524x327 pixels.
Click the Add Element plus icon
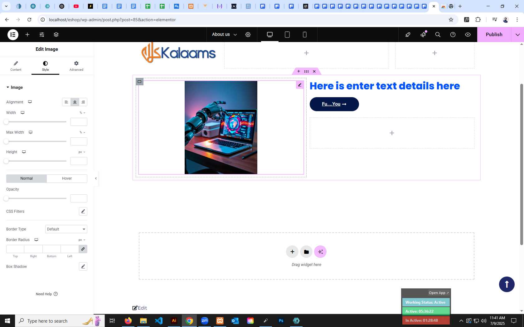tap(27, 35)
